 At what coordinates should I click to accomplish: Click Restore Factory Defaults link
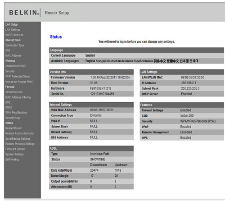click(x=19, y=133)
